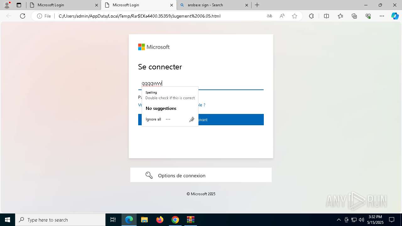Open the Windows Start menu

(x=8, y=220)
